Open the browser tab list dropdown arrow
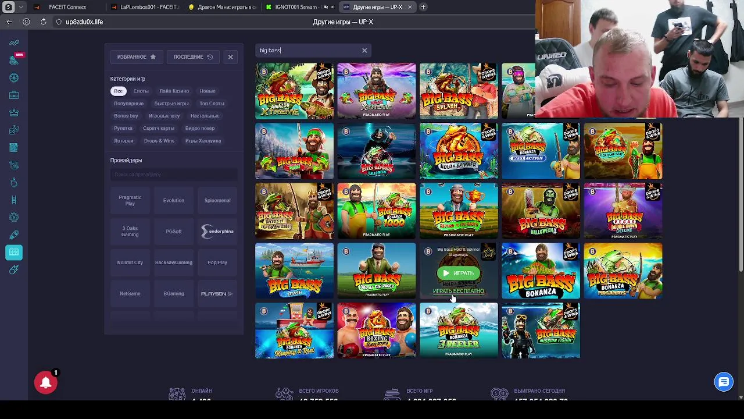Screen dimensions: 744x419 click(22, 7)
